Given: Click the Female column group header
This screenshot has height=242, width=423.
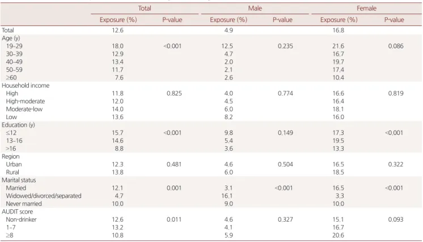Looking at the screenshot, I should [366, 9].
